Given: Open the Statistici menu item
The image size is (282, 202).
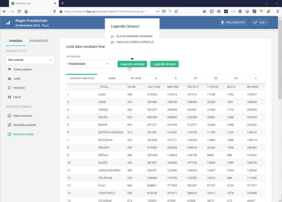Looking at the screenshot, I should pos(19,88).
